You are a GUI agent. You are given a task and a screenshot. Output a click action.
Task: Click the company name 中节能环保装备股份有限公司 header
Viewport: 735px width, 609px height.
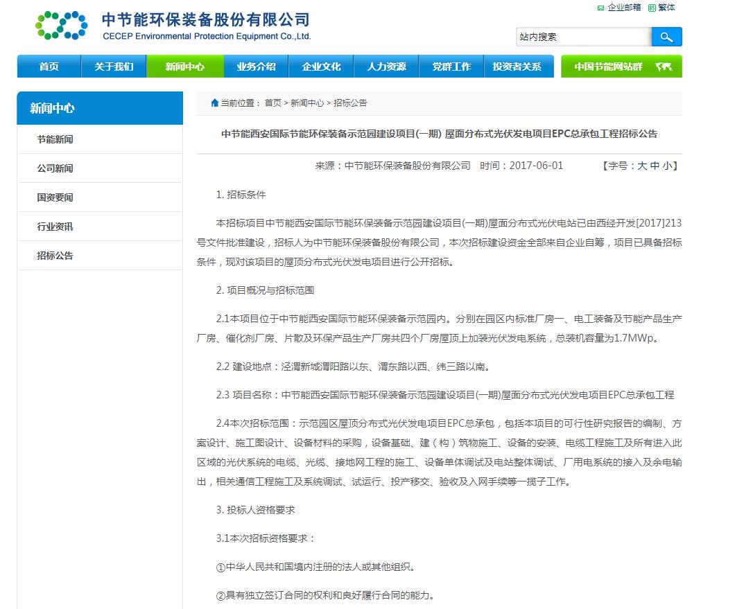(206, 19)
